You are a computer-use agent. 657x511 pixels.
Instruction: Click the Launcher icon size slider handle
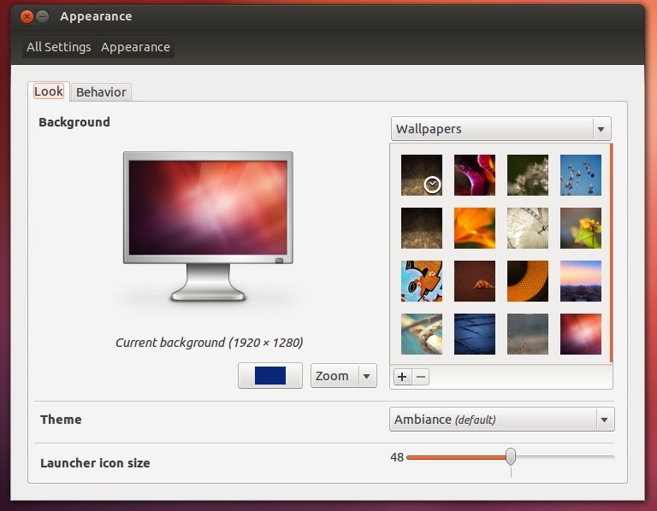[511, 456]
